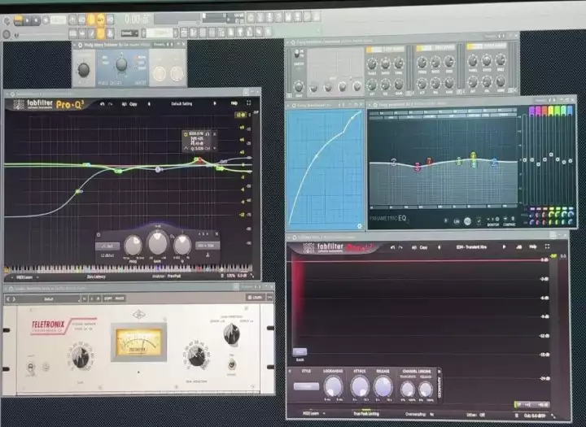Screen dimensions: 586x427
Task: Toggle band power in Pro-Q 3 bottom panel
Action: pos(98,235)
